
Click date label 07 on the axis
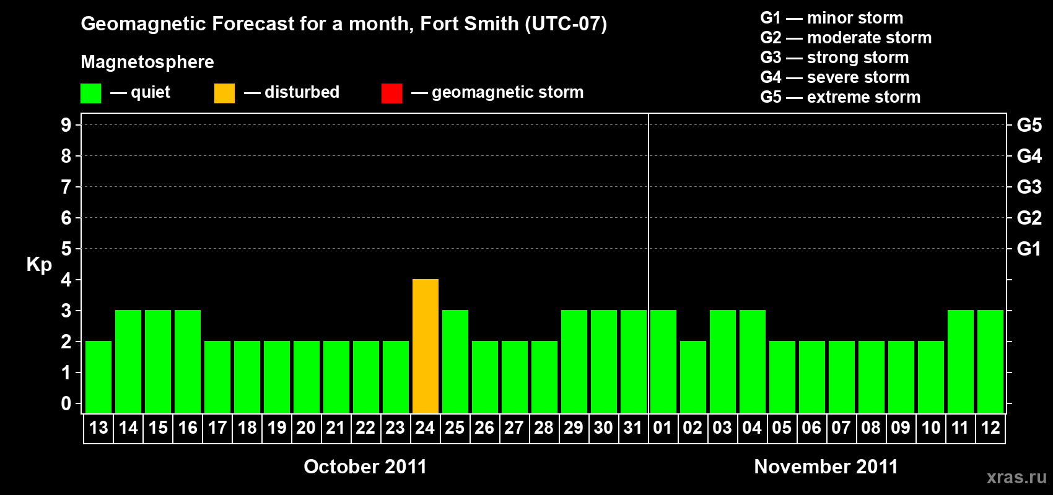tap(841, 428)
